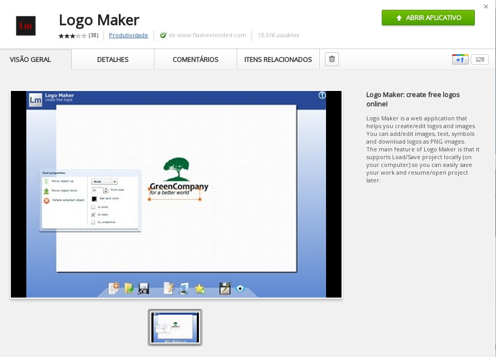Close the app detail dialog
The image size is (496, 357).
click(x=486, y=6)
